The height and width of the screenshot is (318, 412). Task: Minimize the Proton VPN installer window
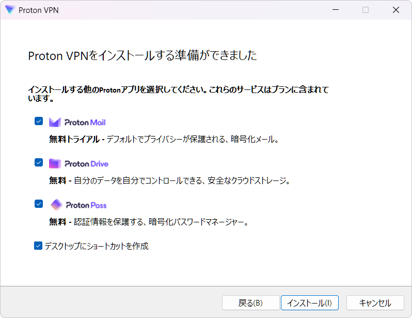(336, 10)
